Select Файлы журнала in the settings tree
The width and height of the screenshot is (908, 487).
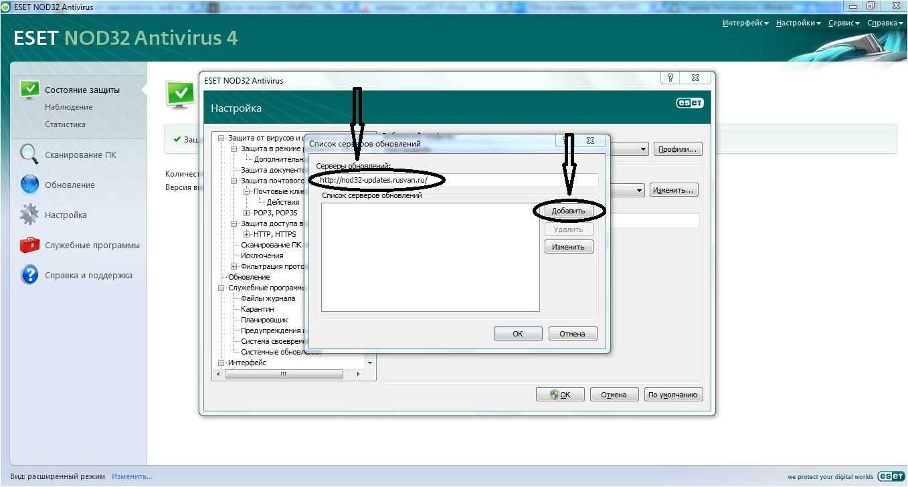(x=268, y=298)
